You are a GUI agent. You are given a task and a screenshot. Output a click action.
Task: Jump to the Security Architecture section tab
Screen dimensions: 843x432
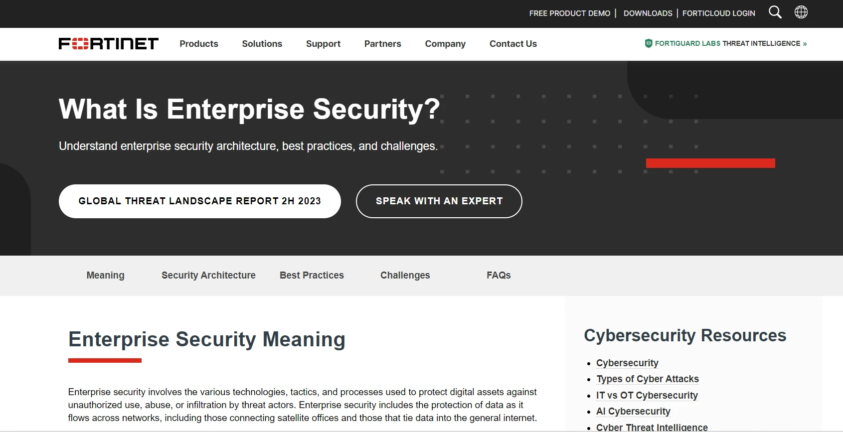point(208,275)
